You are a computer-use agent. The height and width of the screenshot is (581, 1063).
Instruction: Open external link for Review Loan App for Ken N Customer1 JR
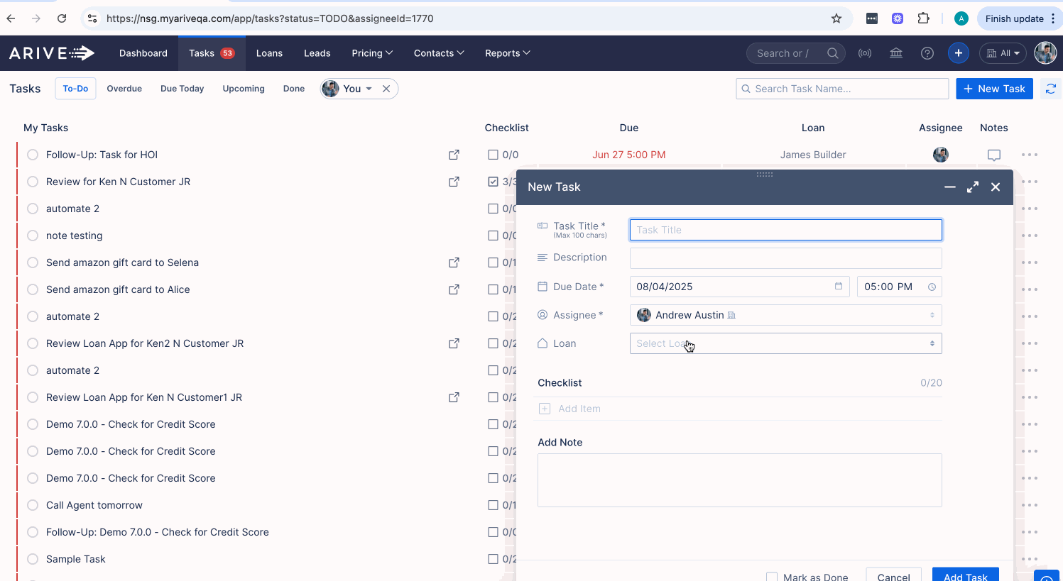pos(454,397)
